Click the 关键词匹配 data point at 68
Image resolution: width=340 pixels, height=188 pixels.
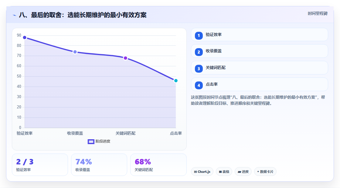click(125, 58)
